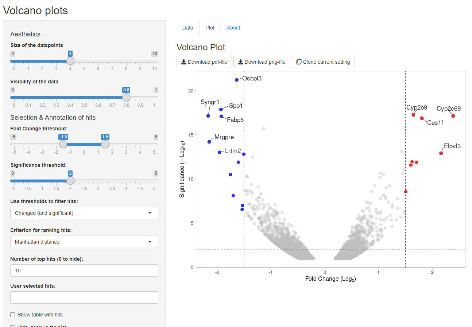
Task: Click the lower Fold Change threshold handle at -1.5
Action: pos(63,144)
